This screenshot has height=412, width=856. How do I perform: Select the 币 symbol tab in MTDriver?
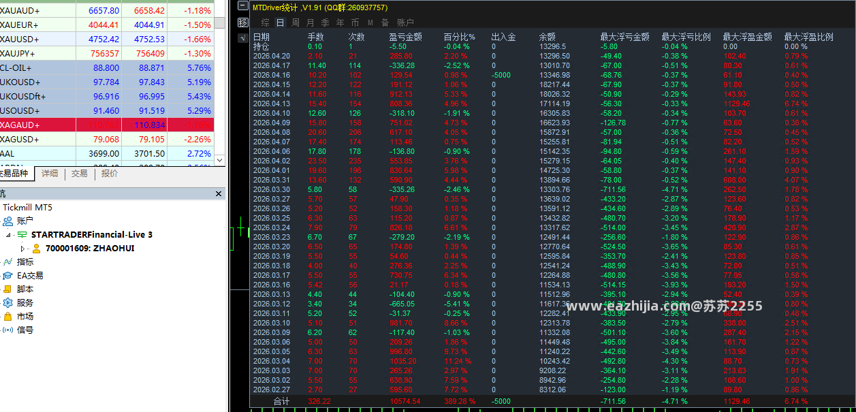(x=355, y=22)
